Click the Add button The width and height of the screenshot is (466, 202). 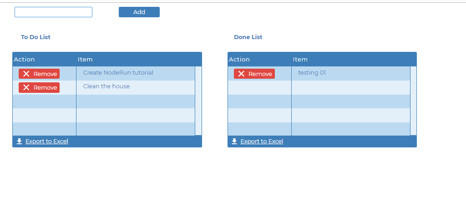pyautogui.click(x=139, y=12)
